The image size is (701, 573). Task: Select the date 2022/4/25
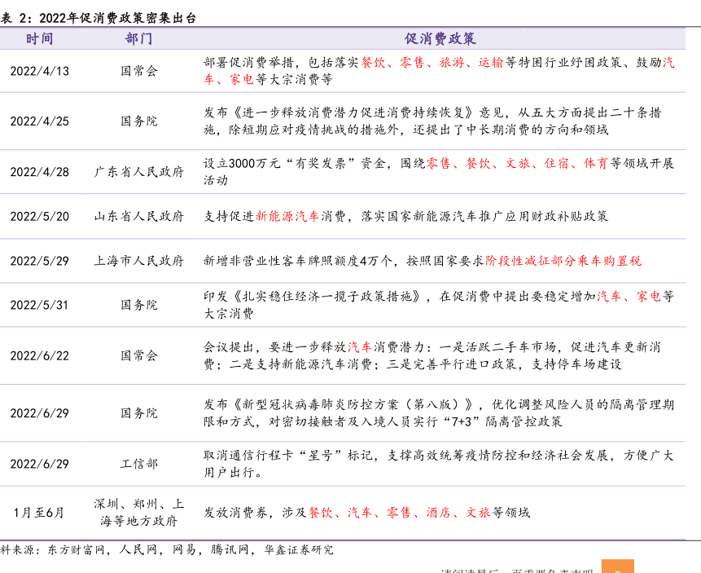pyautogui.click(x=39, y=121)
